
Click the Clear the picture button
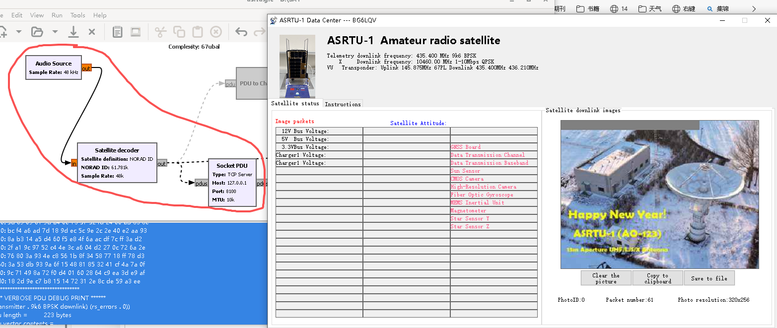click(606, 278)
